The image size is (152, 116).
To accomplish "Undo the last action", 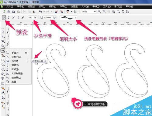I will (x=40, y=12).
